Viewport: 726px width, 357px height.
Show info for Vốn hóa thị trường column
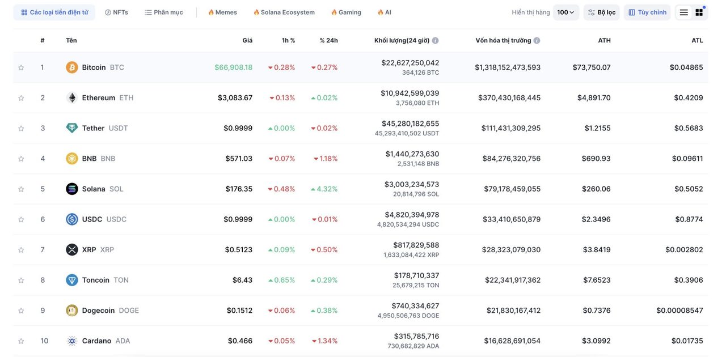coord(537,41)
